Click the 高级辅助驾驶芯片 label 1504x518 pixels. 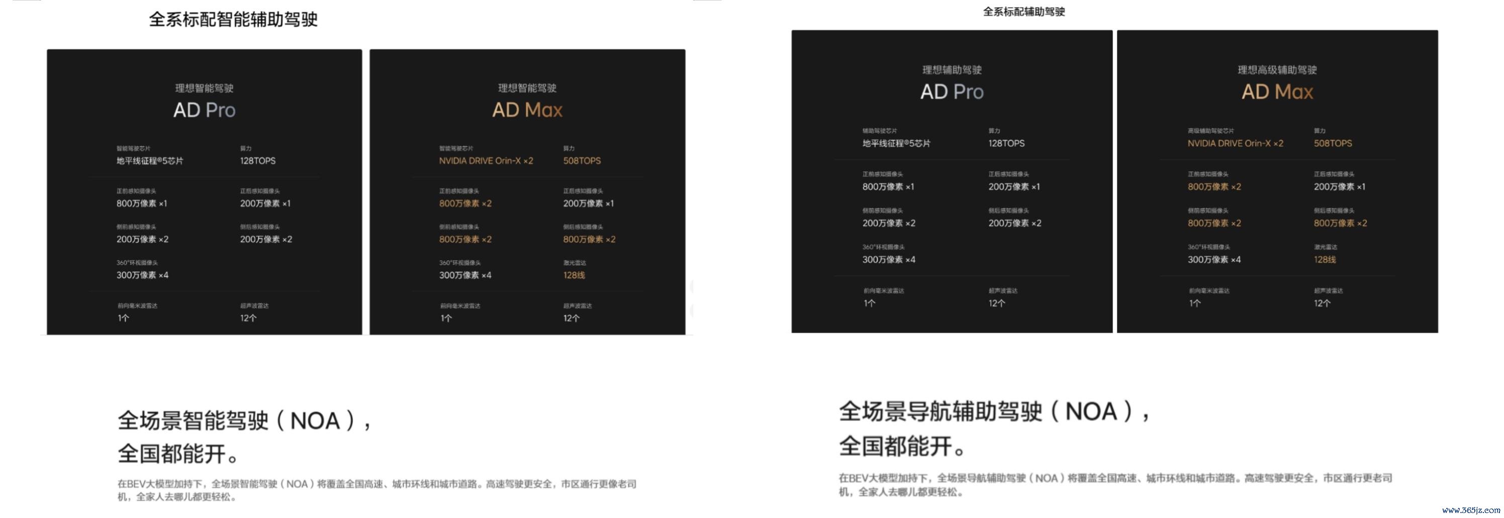coord(1210,131)
